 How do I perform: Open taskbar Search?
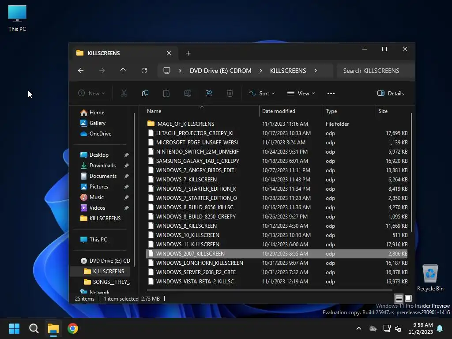[34, 328]
